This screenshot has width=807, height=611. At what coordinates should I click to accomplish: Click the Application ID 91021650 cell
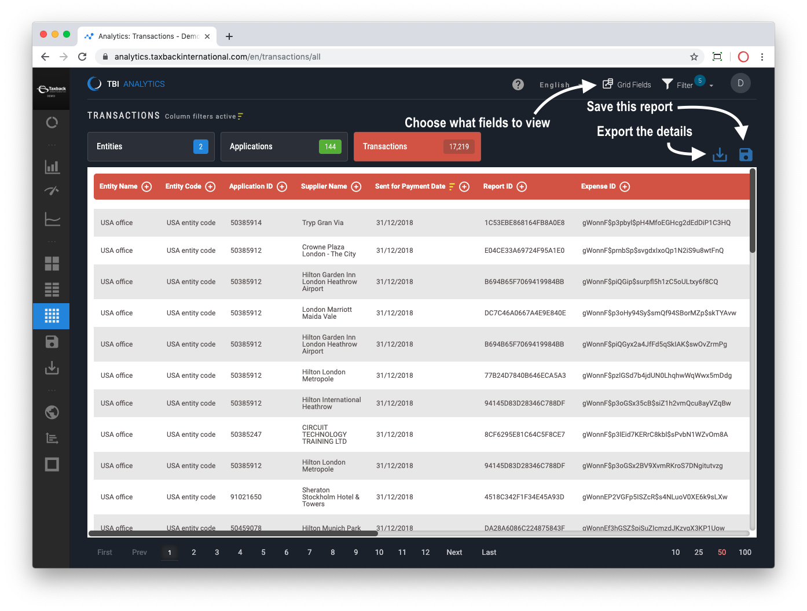tap(246, 497)
